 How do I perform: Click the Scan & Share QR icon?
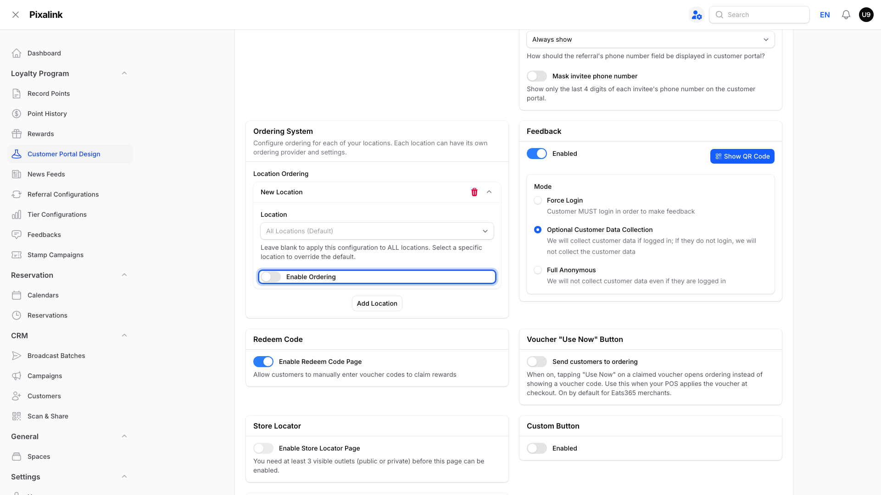point(17,416)
